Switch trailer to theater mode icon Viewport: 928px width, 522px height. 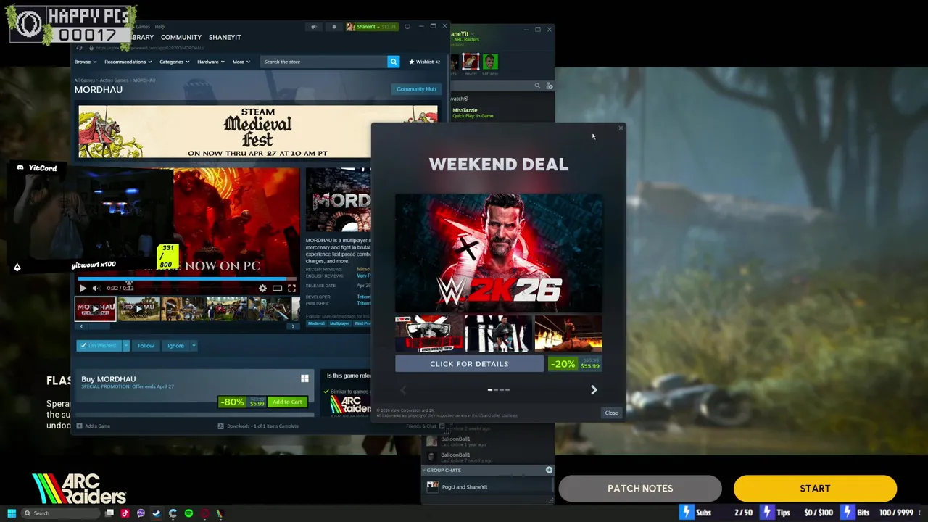[x=277, y=288]
